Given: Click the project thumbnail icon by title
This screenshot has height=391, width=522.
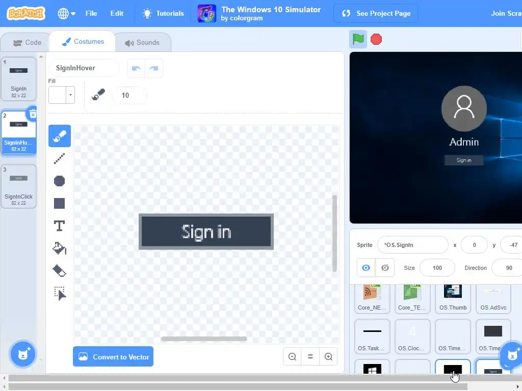Looking at the screenshot, I should [207, 14].
